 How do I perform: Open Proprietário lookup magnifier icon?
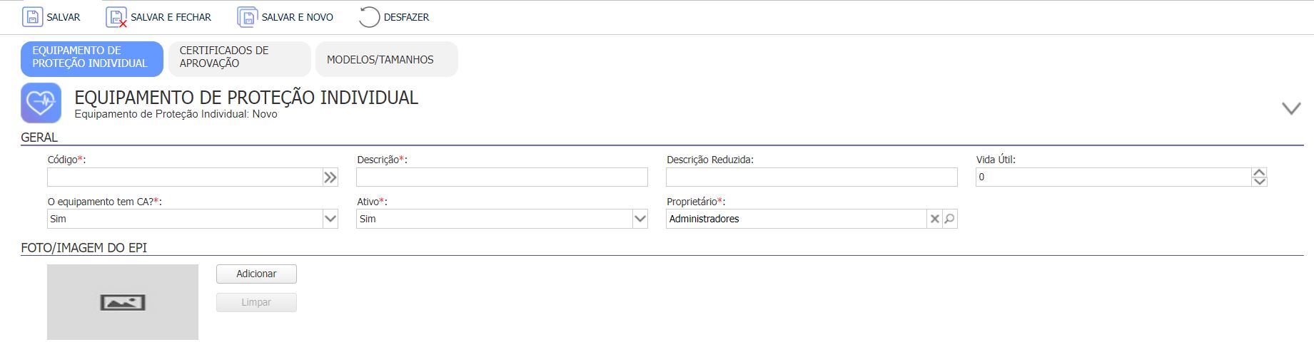point(949,219)
